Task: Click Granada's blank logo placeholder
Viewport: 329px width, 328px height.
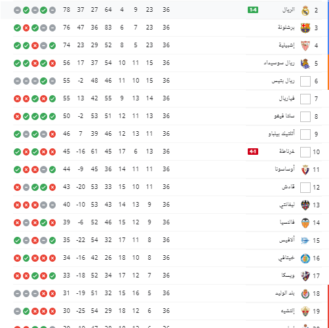Action: click(x=305, y=152)
